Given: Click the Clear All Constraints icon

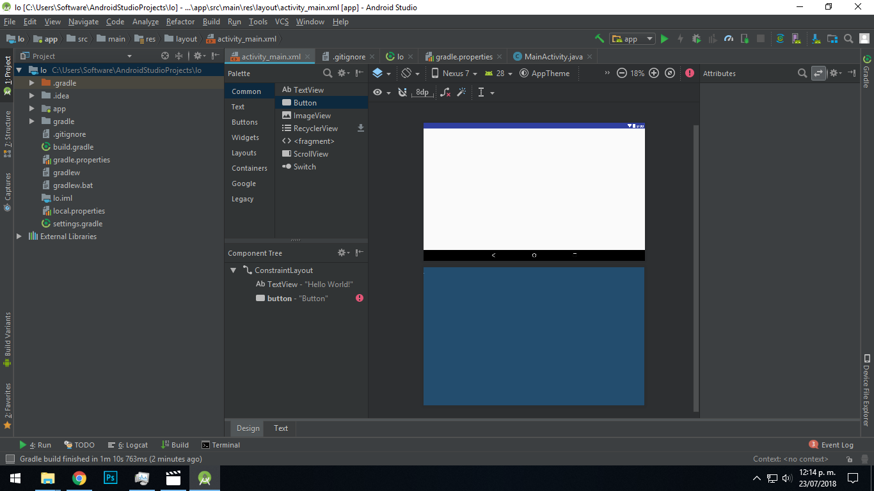Looking at the screenshot, I should tap(445, 93).
